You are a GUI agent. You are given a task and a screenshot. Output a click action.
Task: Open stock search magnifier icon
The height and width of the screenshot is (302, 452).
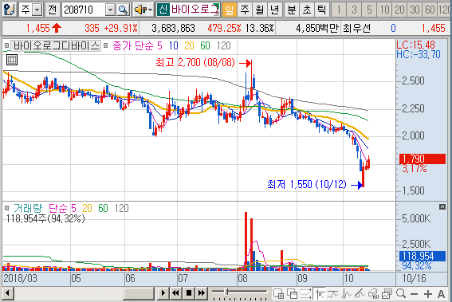pos(124,10)
